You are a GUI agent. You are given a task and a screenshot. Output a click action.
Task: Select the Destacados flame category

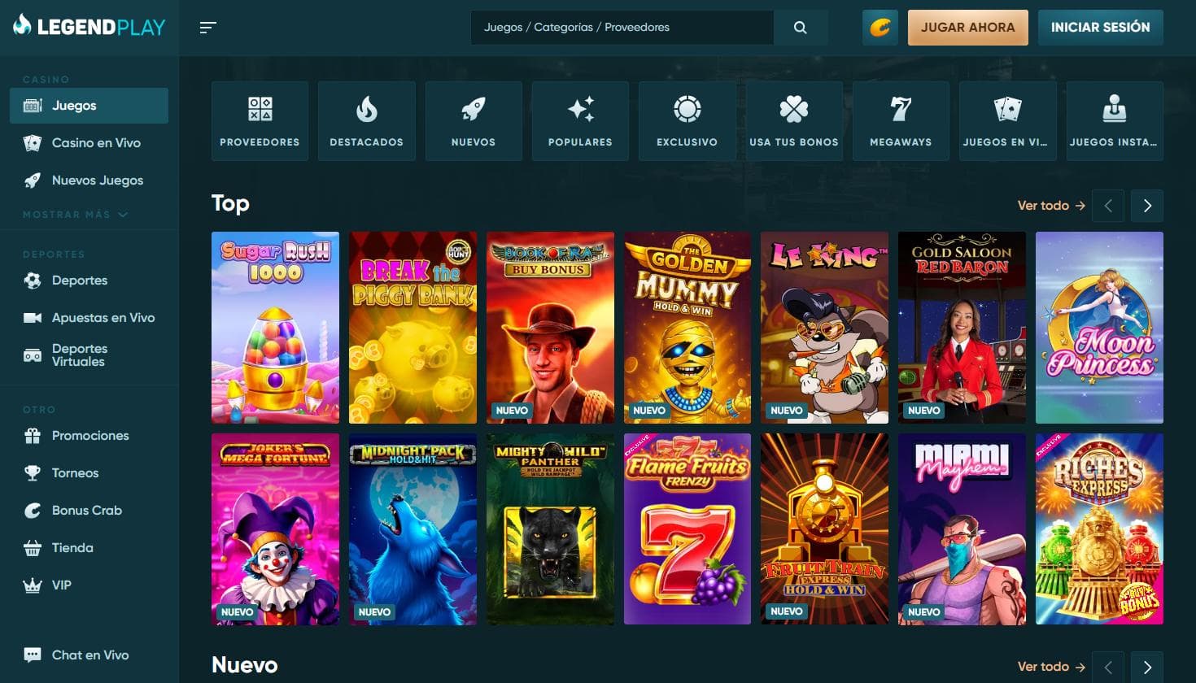[x=366, y=120]
